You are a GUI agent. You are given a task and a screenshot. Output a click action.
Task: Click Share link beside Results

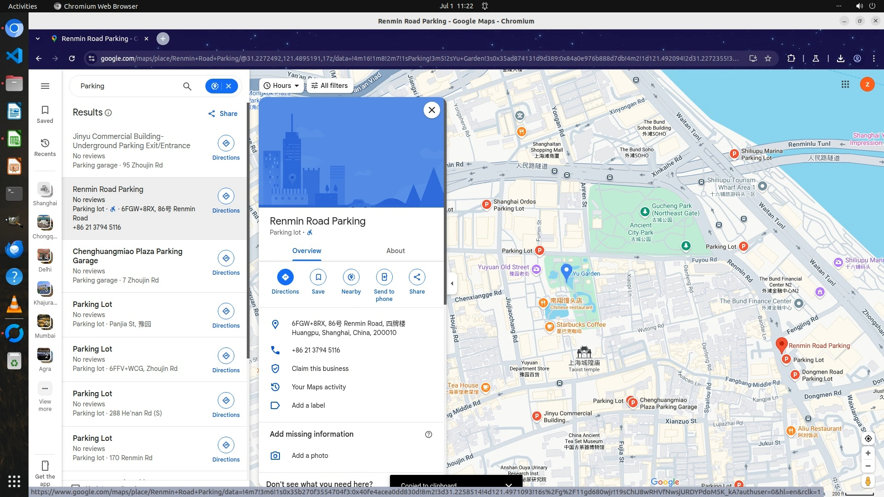pos(223,114)
